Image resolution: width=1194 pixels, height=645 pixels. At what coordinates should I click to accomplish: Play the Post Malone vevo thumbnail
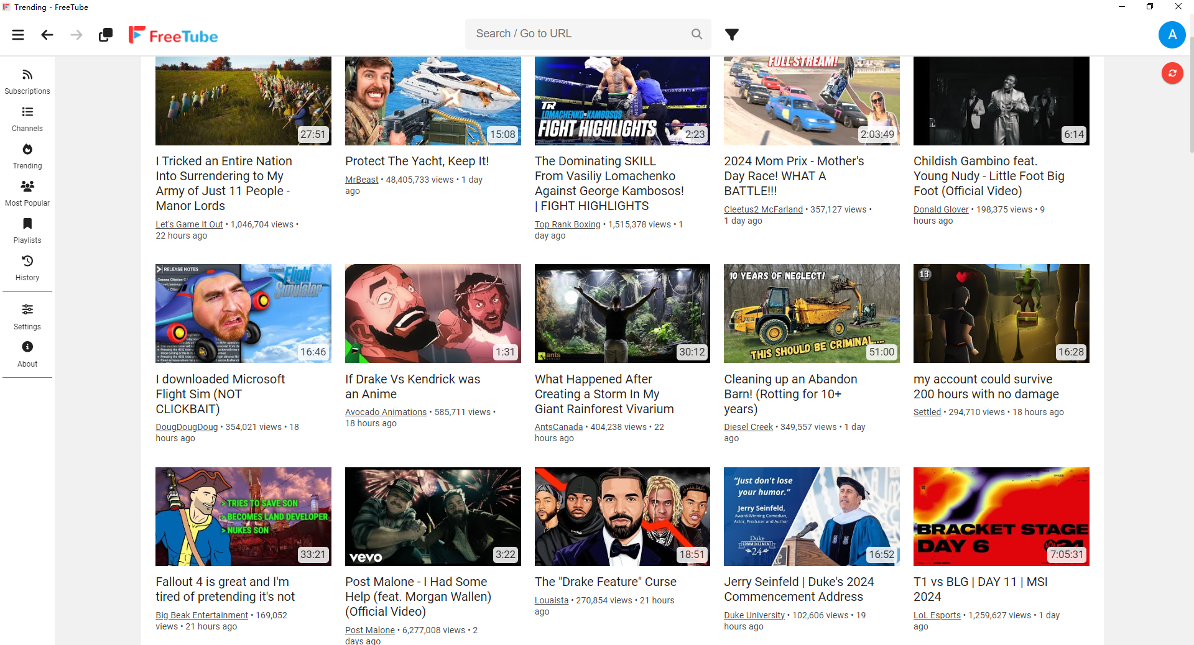tap(433, 516)
